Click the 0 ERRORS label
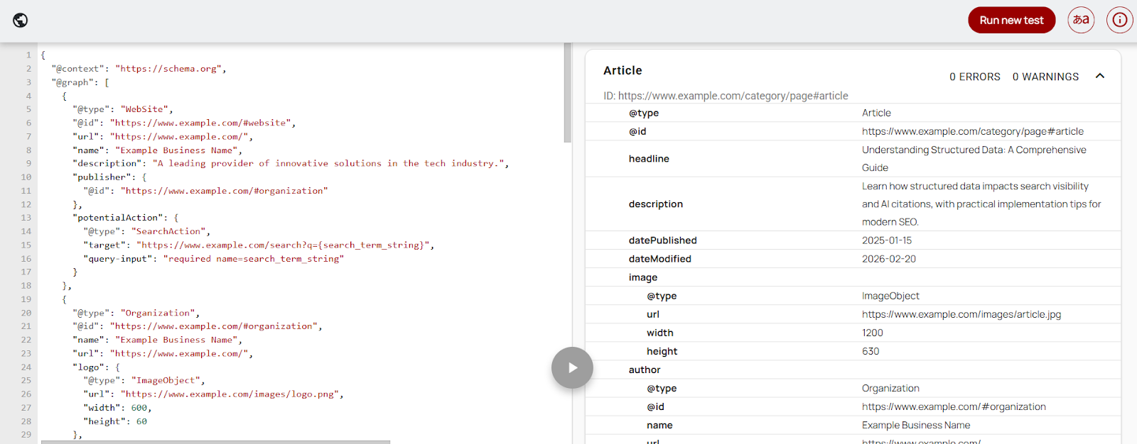 click(x=975, y=77)
